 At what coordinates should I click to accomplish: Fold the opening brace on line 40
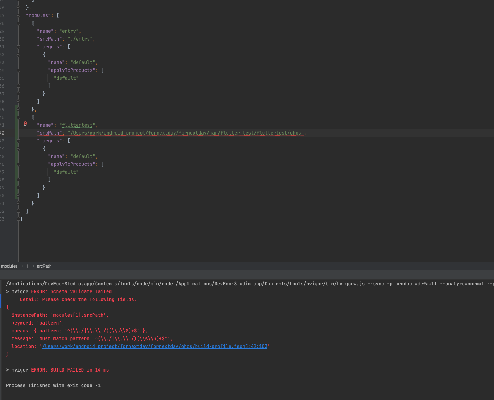pos(18,117)
